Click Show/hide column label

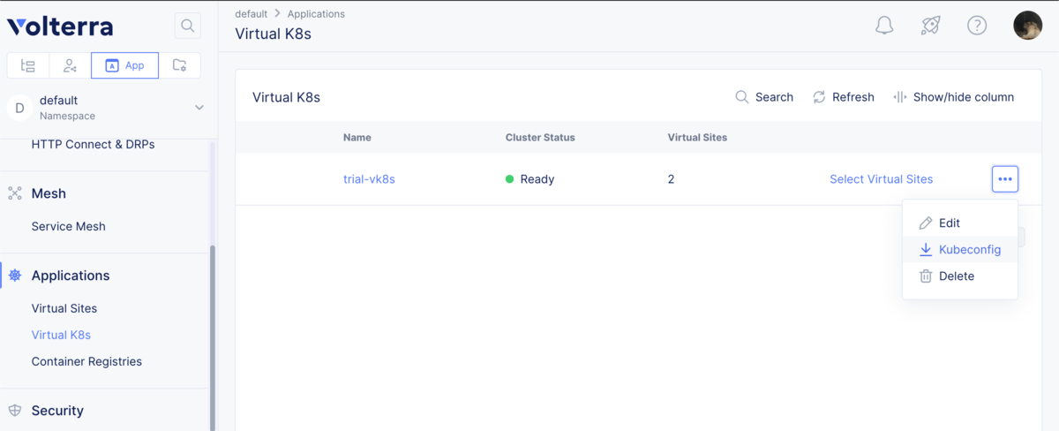tap(964, 97)
